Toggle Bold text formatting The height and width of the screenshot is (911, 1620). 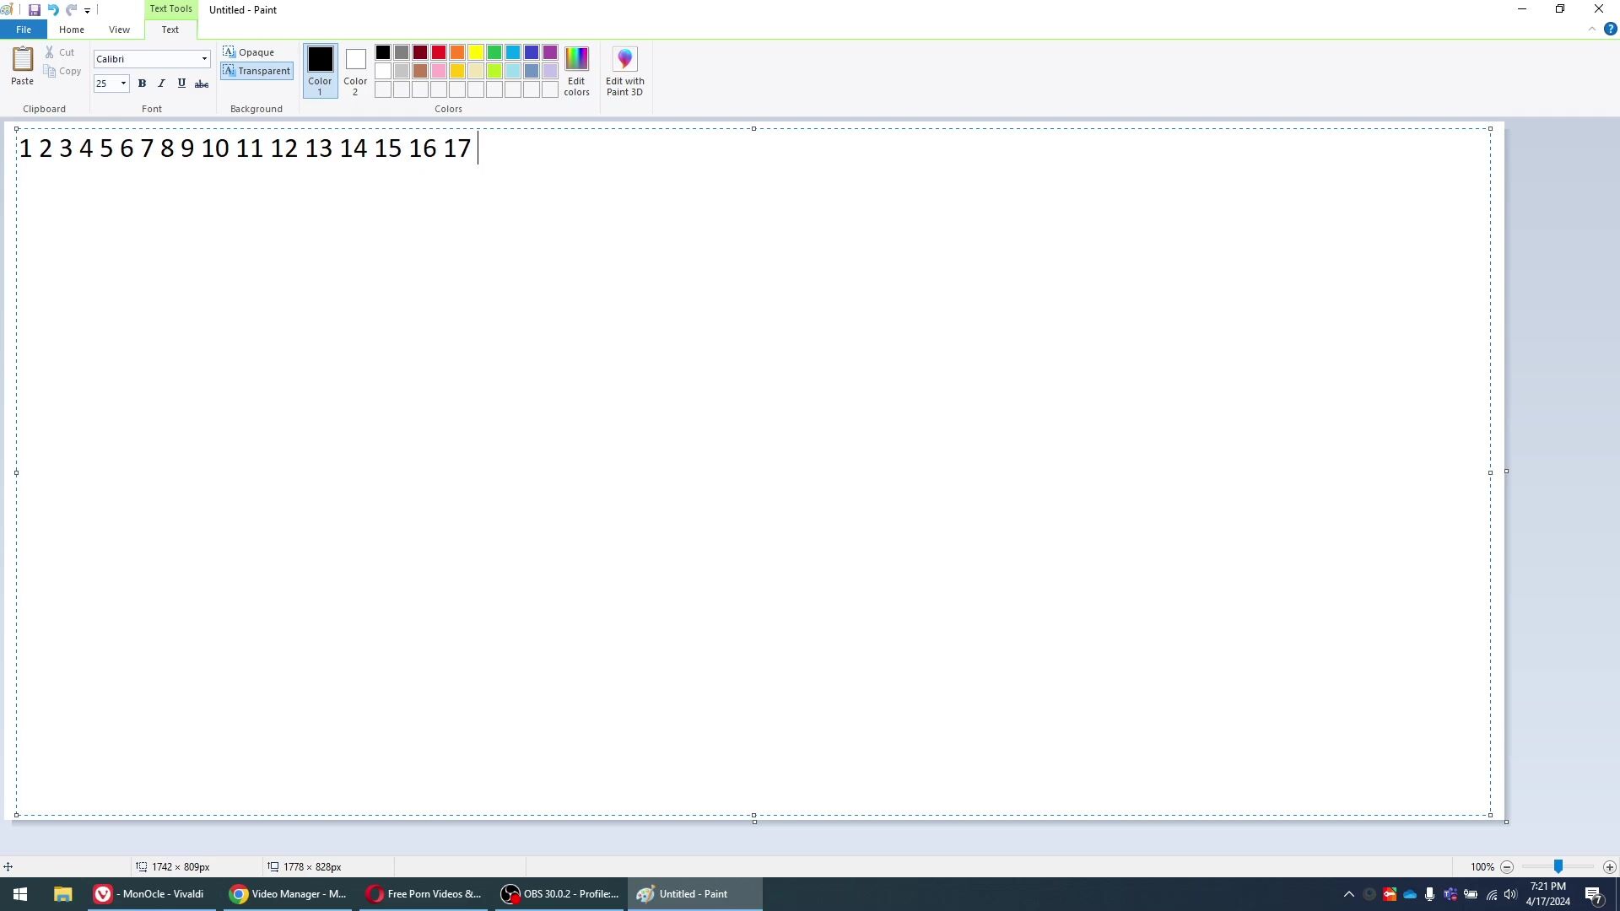click(142, 84)
